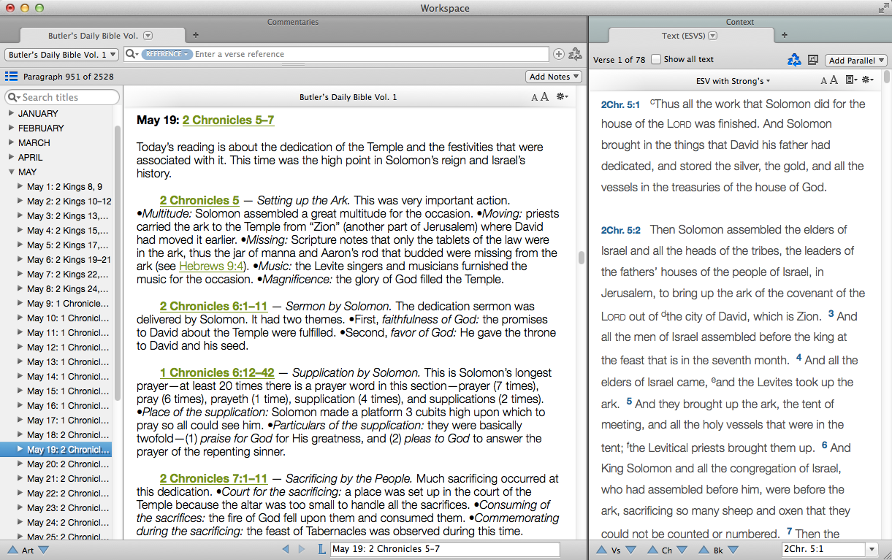This screenshot has height=560, width=892.
Task: Follow the 2 Chronicles 7:1–11 link
Action: (214, 478)
